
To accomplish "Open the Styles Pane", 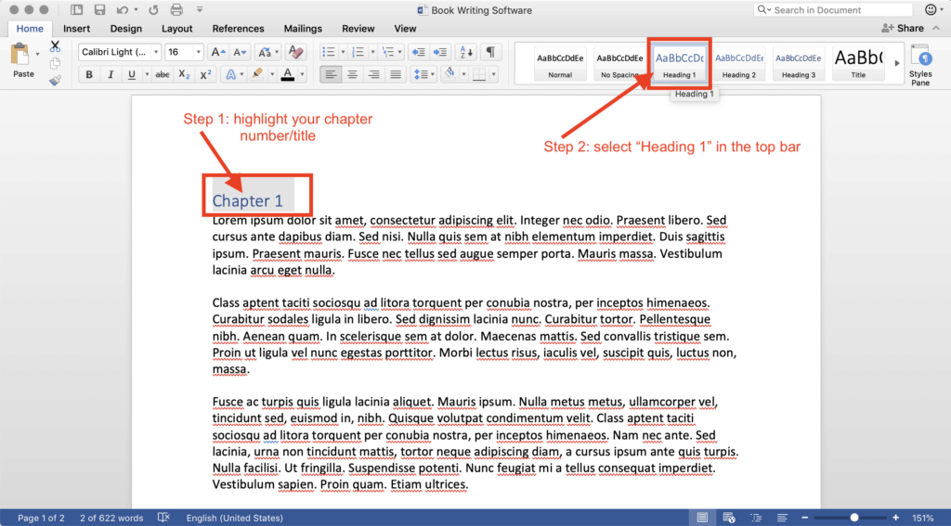I will point(920,65).
